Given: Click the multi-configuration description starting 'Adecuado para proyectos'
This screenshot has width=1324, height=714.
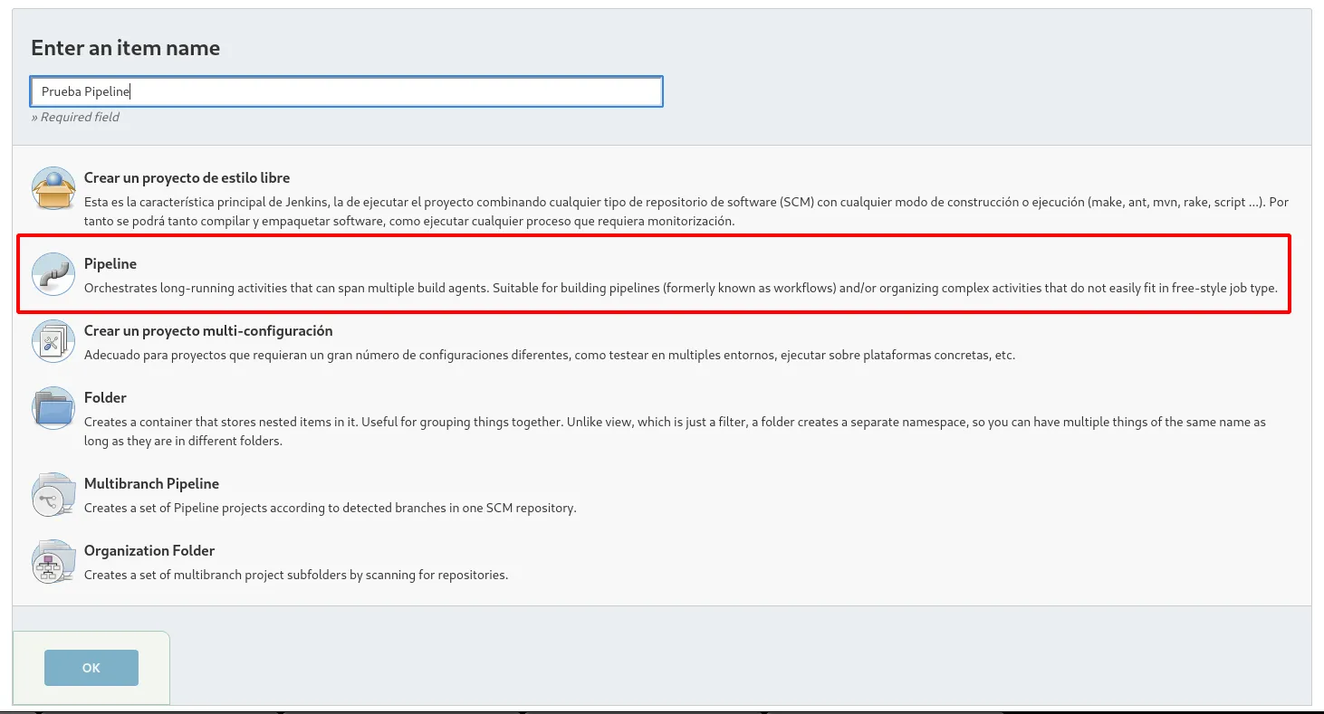Looking at the screenshot, I should click(549, 355).
